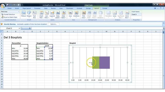Open the Lines options
Viewport: 165px width, 92px height.
[114, 14]
